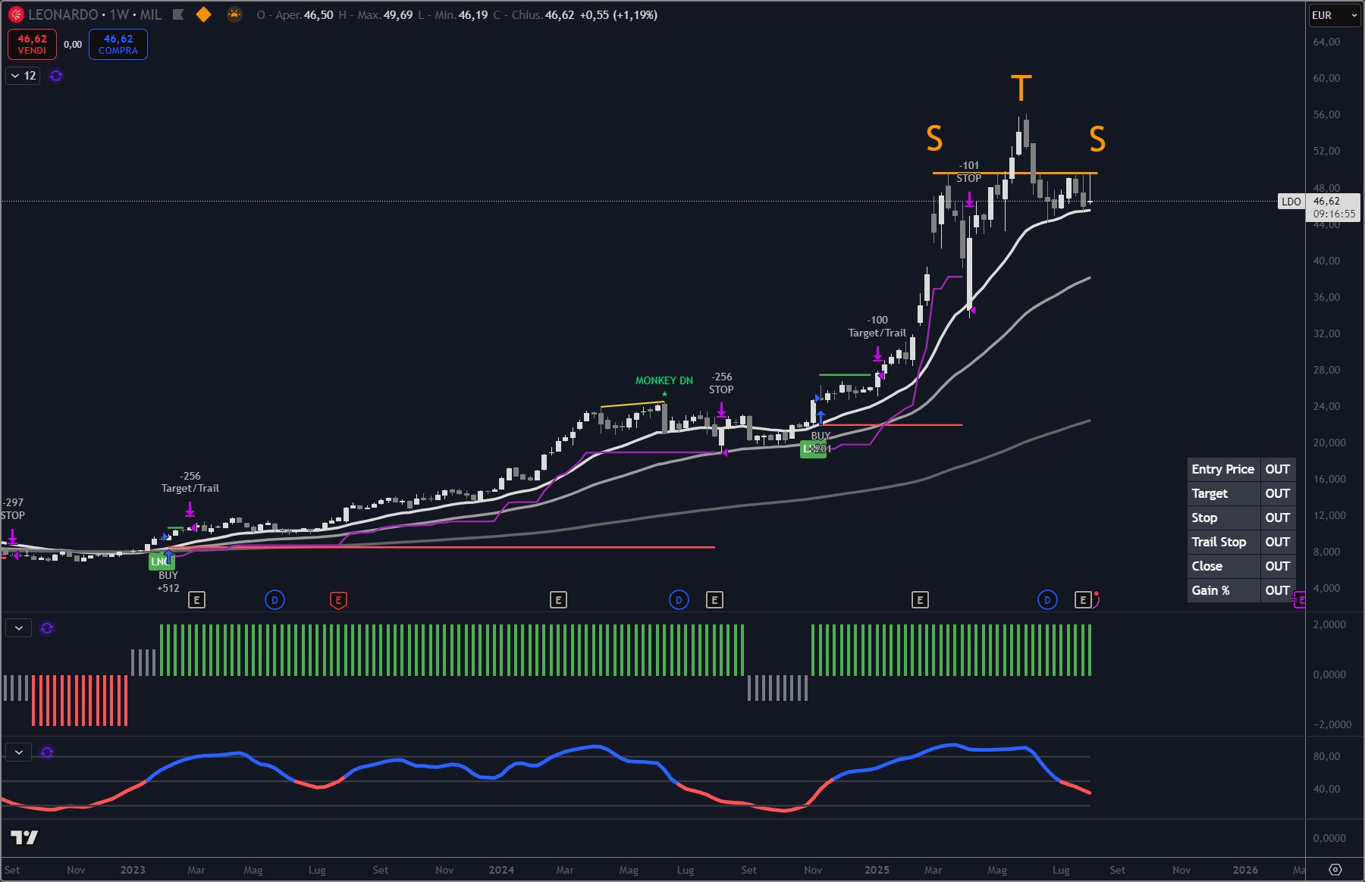
Task: Click the LEONARDO symbol title text
Action: pos(63,14)
